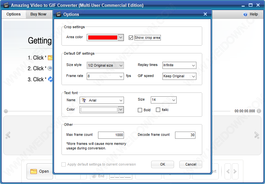
Task: Open the Area color dropdown arrow
Action: 121,38
